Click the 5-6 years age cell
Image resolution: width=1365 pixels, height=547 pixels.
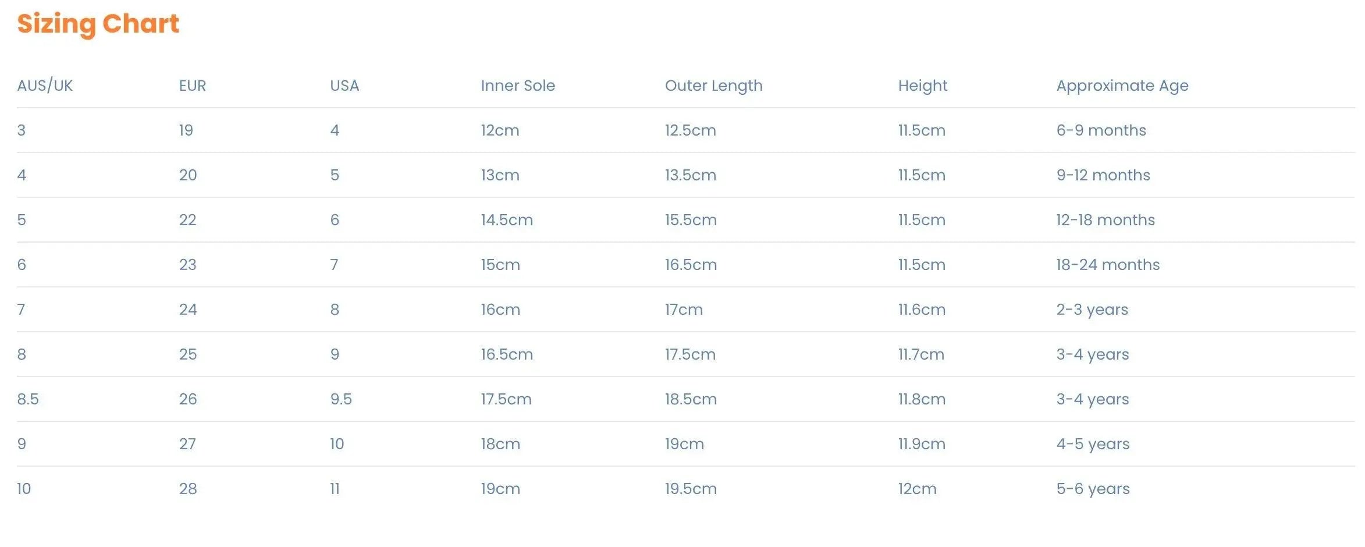(x=1093, y=489)
